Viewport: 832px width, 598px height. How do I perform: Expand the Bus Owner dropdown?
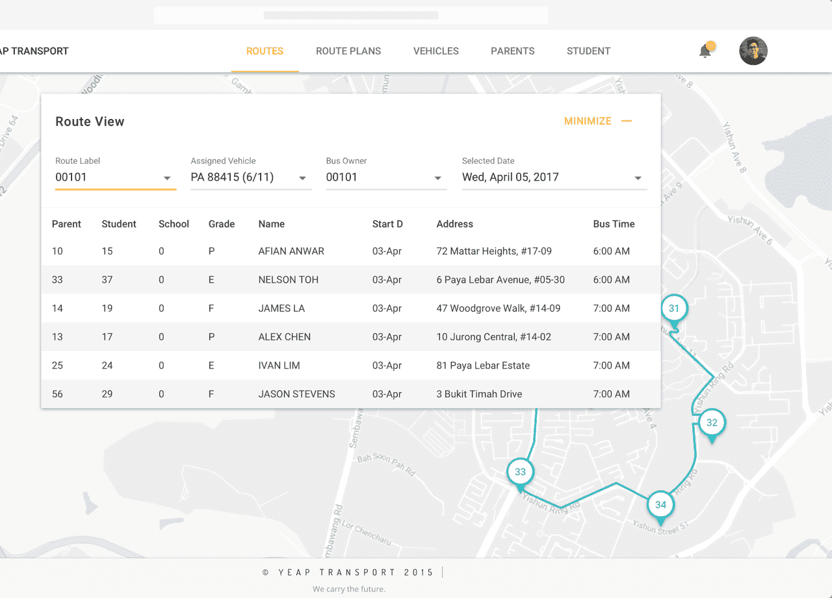pos(437,178)
